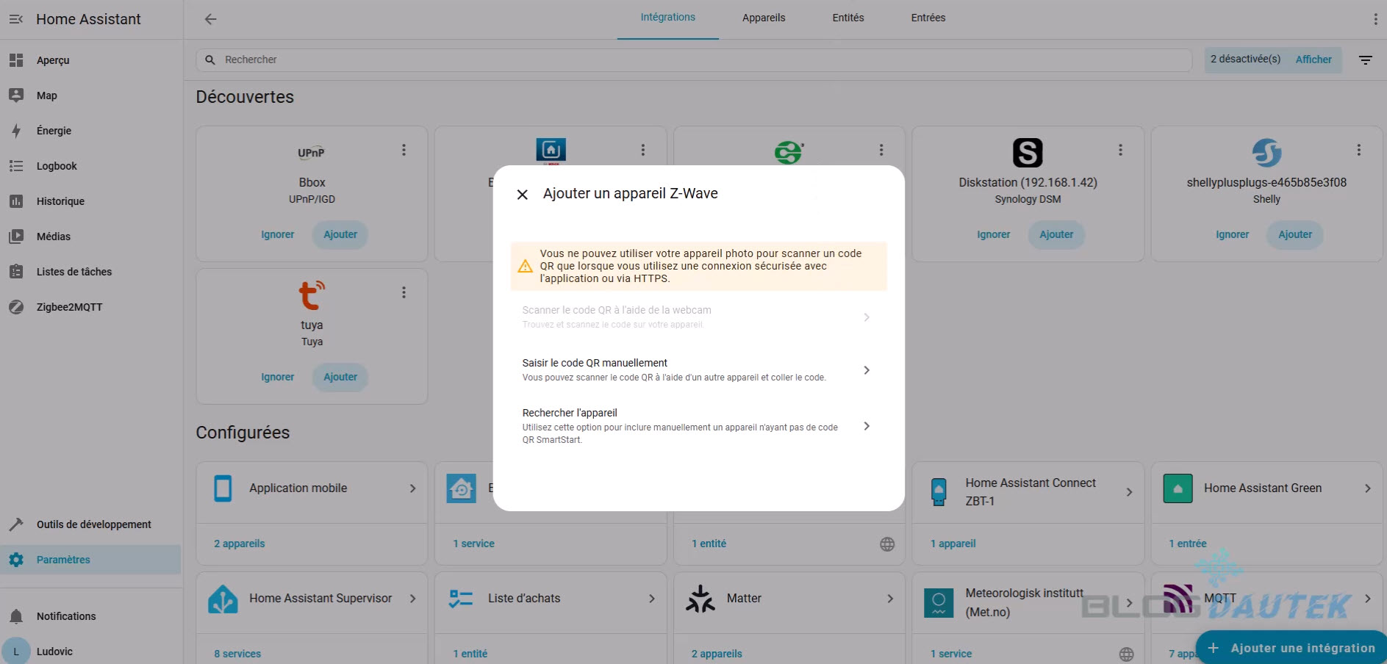Open the filter icon beside Afficher
Viewport: 1387px width, 664px height.
1365,60
